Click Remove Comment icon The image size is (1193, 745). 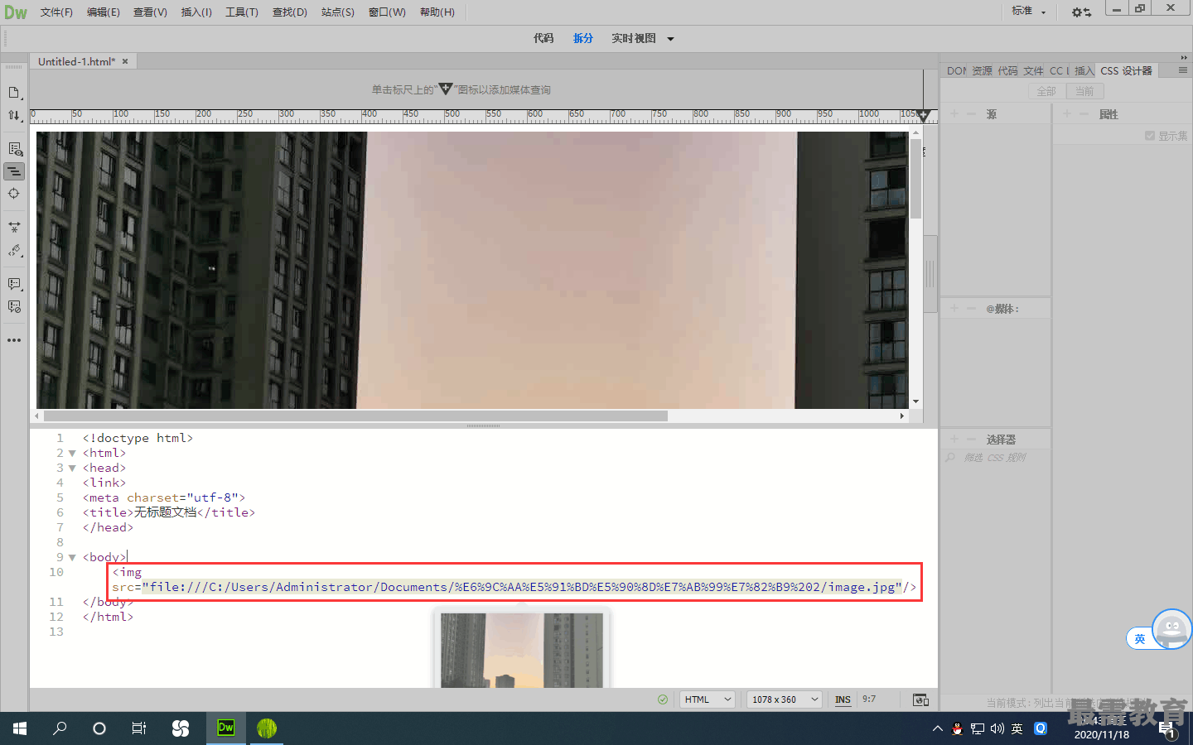pyautogui.click(x=14, y=306)
